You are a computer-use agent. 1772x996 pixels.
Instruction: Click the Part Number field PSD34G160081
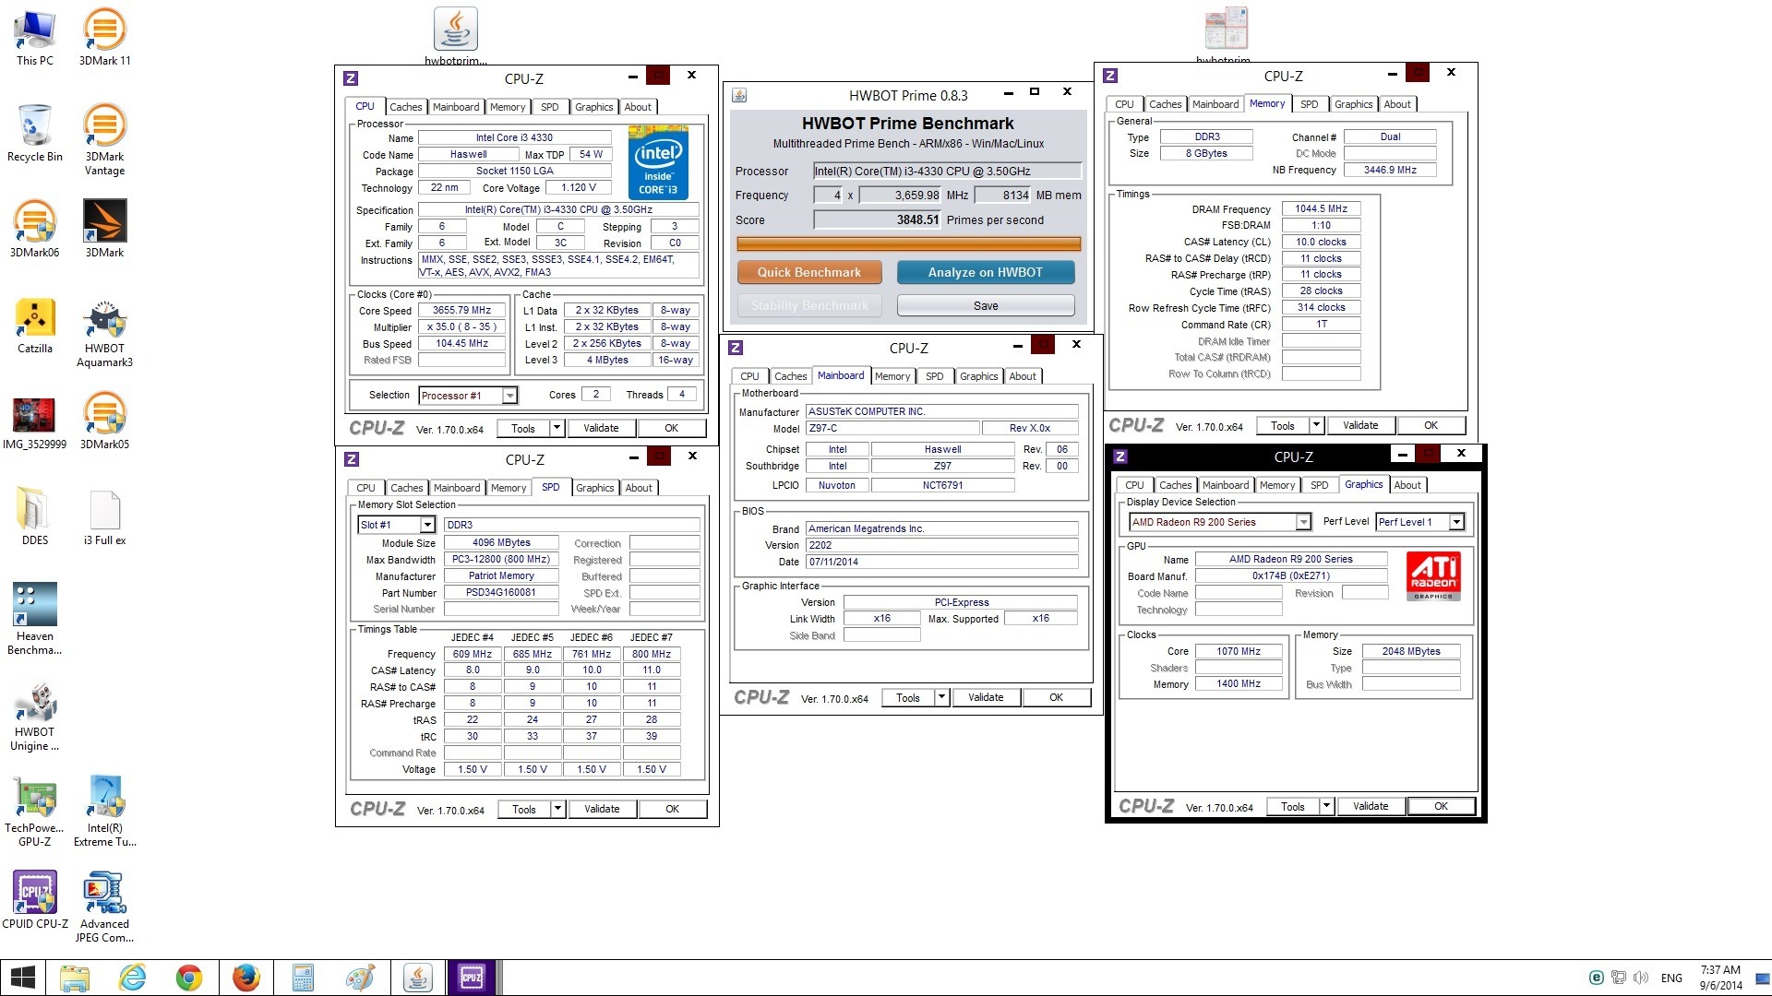pos(501,592)
